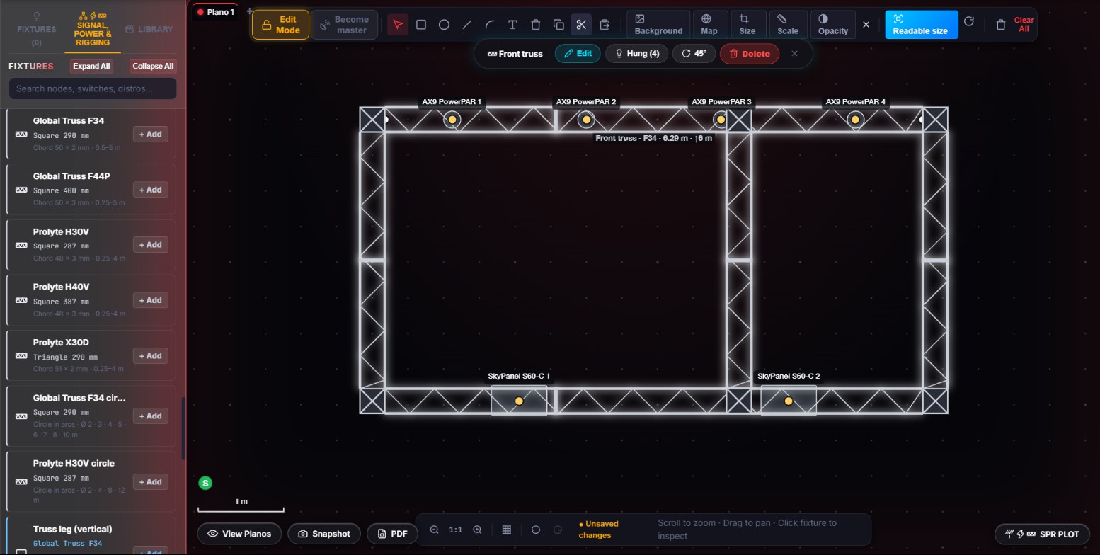Open the Size crop tool
The image size is (1100, 555).
pos(747,25)
